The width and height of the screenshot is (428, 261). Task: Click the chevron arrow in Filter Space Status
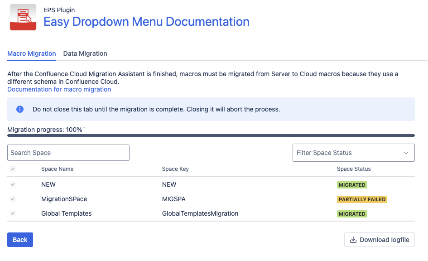[x=406, y=153]
